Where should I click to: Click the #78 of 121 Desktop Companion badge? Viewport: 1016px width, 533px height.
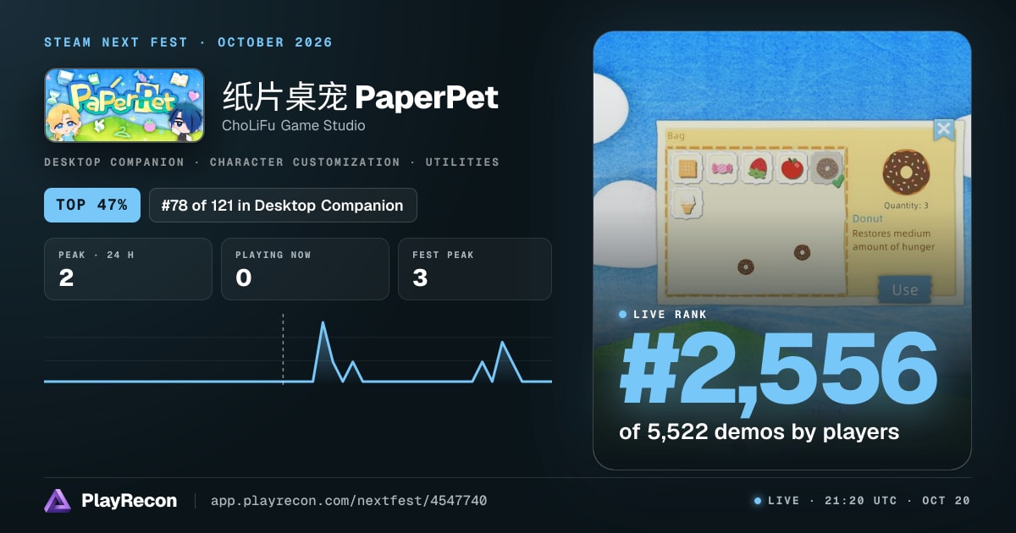click(283, 205)
